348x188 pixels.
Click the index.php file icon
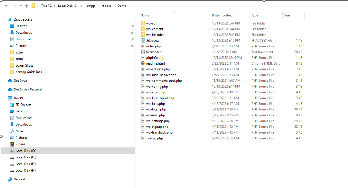143,46
